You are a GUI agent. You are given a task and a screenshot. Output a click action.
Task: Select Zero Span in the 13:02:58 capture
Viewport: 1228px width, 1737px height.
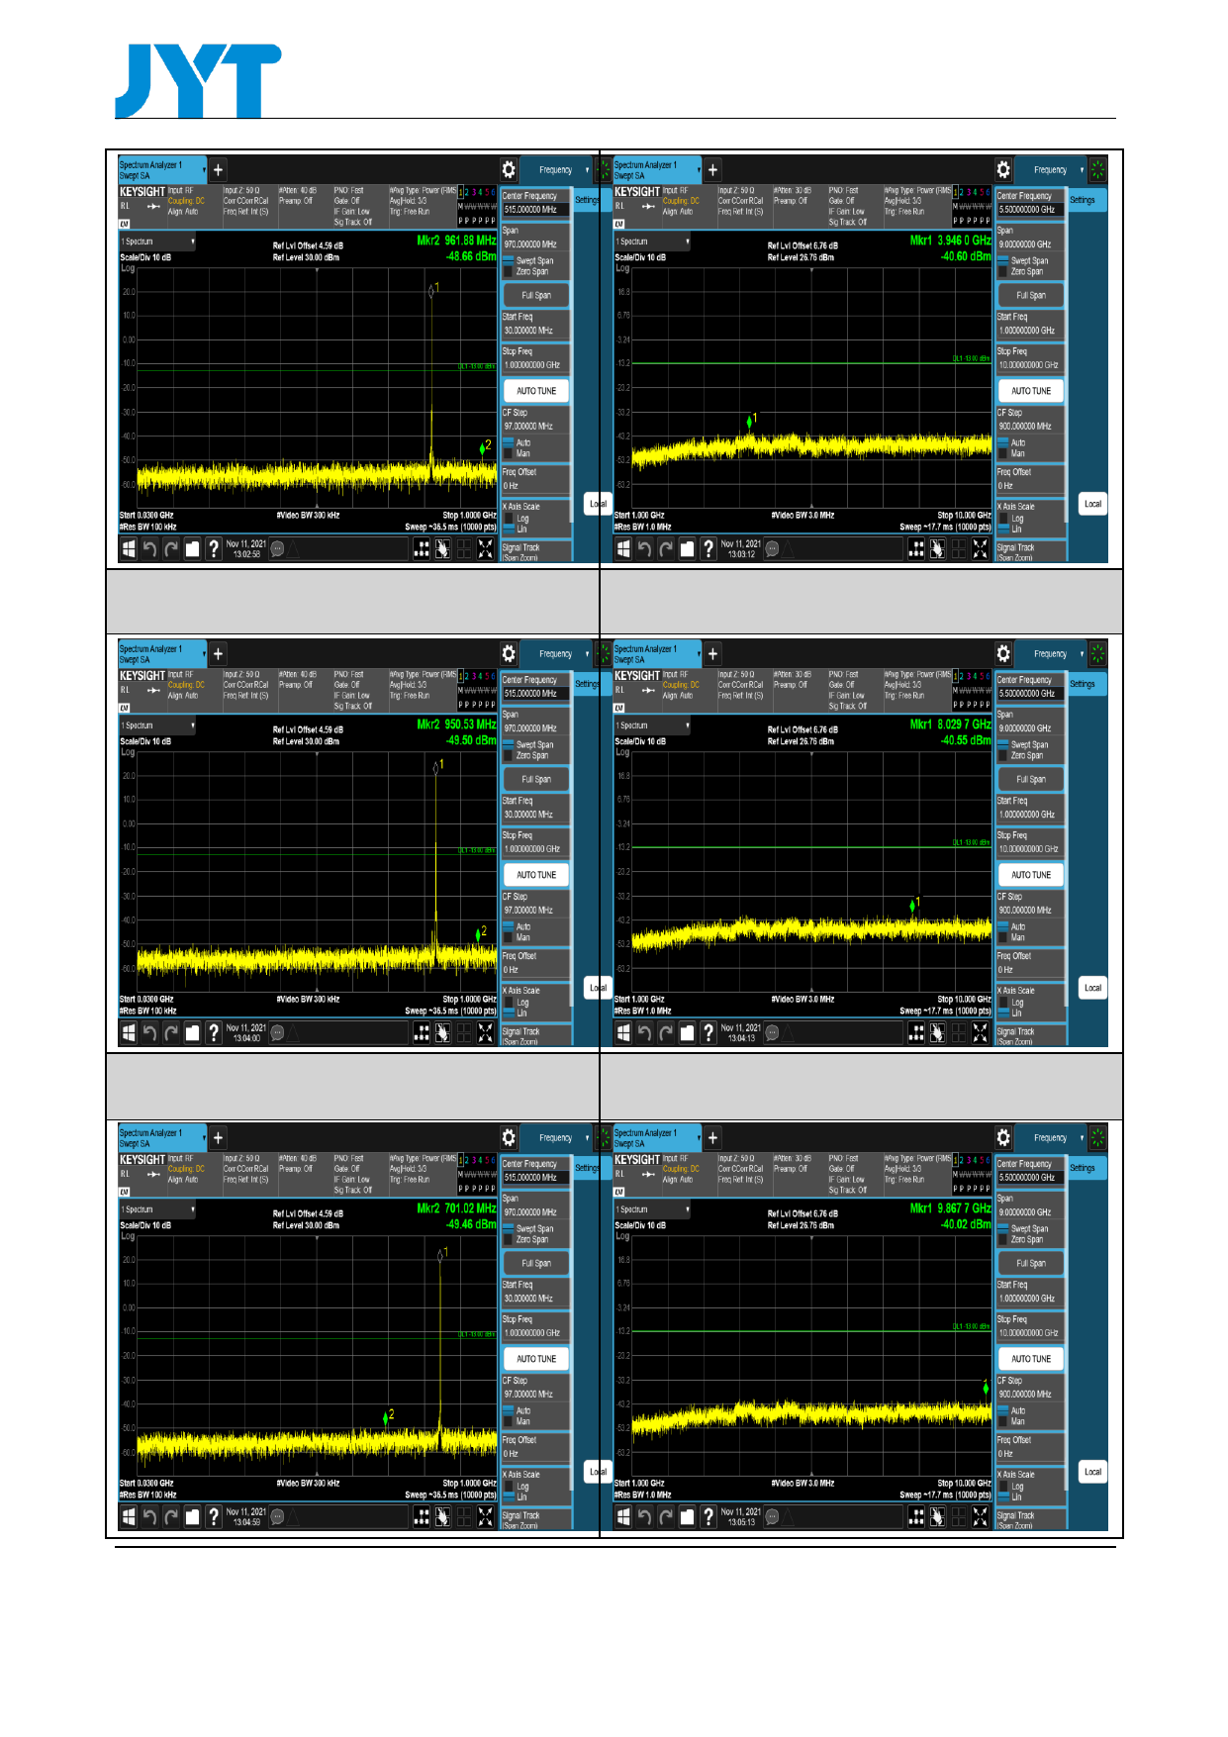(525, 271)
